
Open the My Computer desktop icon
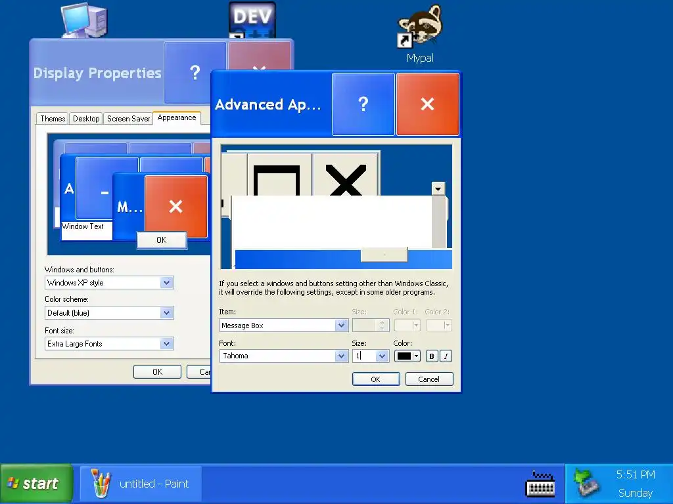click(84, 20)
